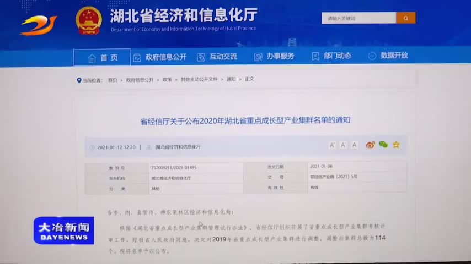Select the medium font size A button
The width and height of the screenshot is (471, 264).
[343, 145]
